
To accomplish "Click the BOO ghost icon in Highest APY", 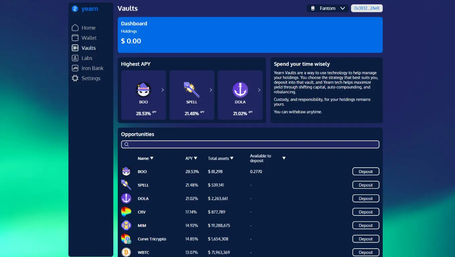I will (x=144, y=90).
